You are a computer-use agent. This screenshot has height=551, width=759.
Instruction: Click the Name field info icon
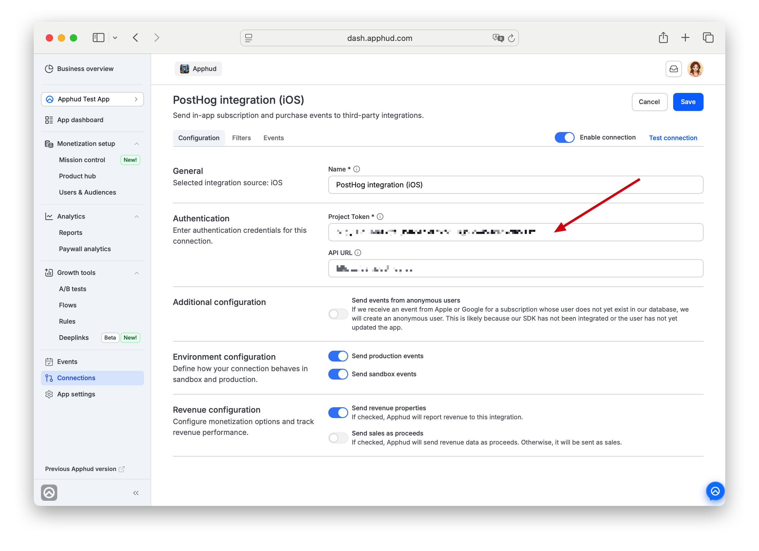357,169
